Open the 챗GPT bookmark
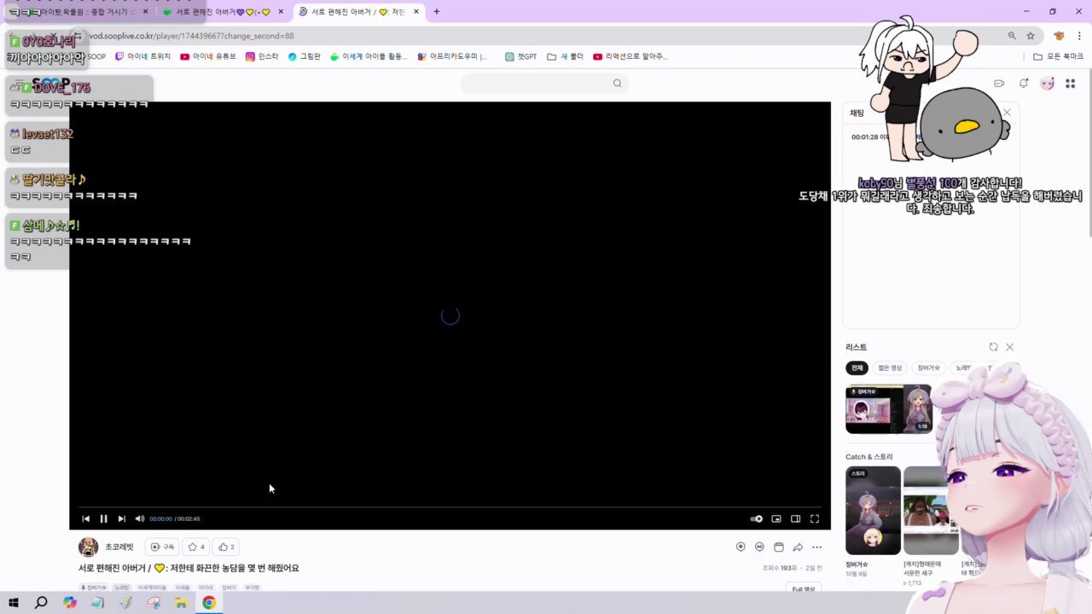 click(520, 56)
